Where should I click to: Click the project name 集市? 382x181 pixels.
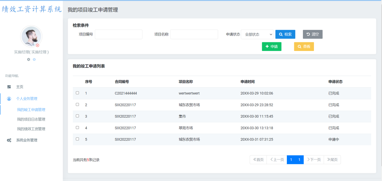point(182,116)
